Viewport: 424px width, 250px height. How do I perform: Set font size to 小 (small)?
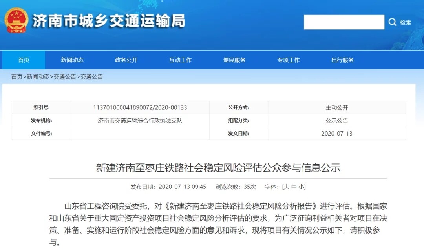click(x=301, y=187)
